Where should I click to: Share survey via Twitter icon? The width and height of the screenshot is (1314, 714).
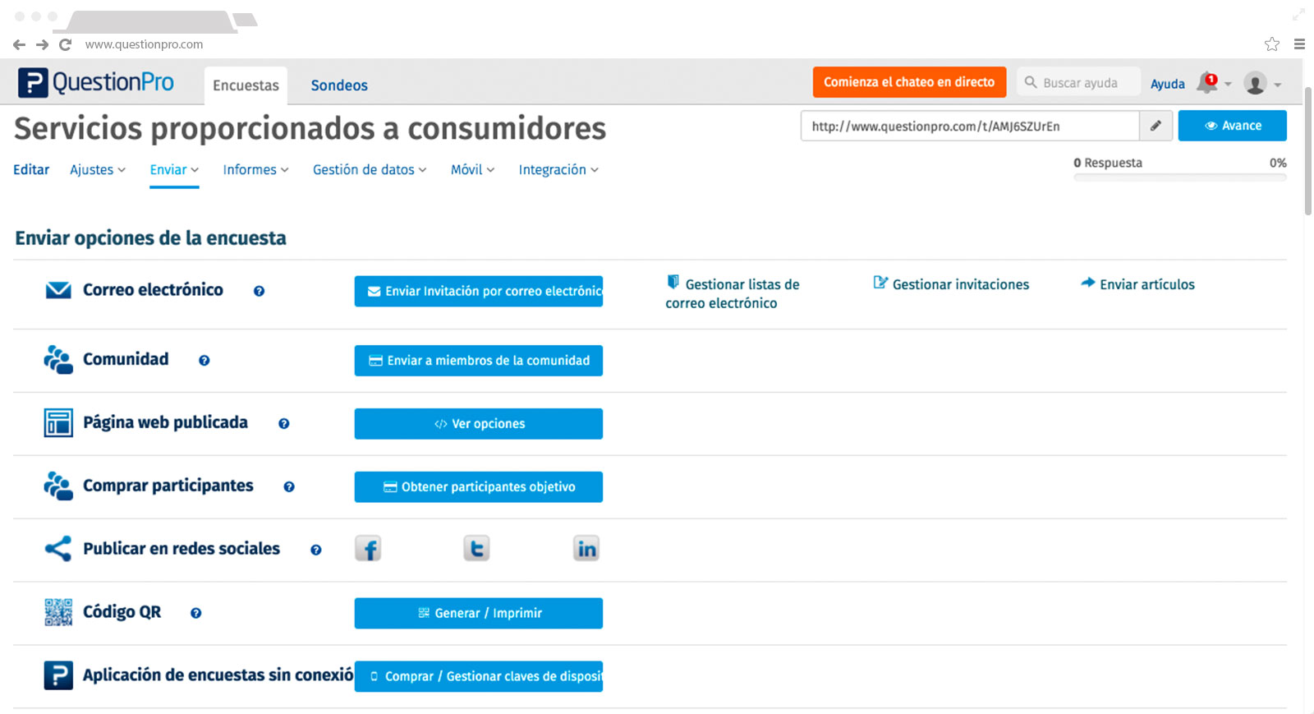point(476,549)
